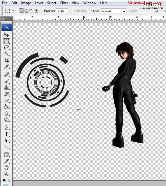
Task: Select the Move tool
Action: [x=6, y=35]
